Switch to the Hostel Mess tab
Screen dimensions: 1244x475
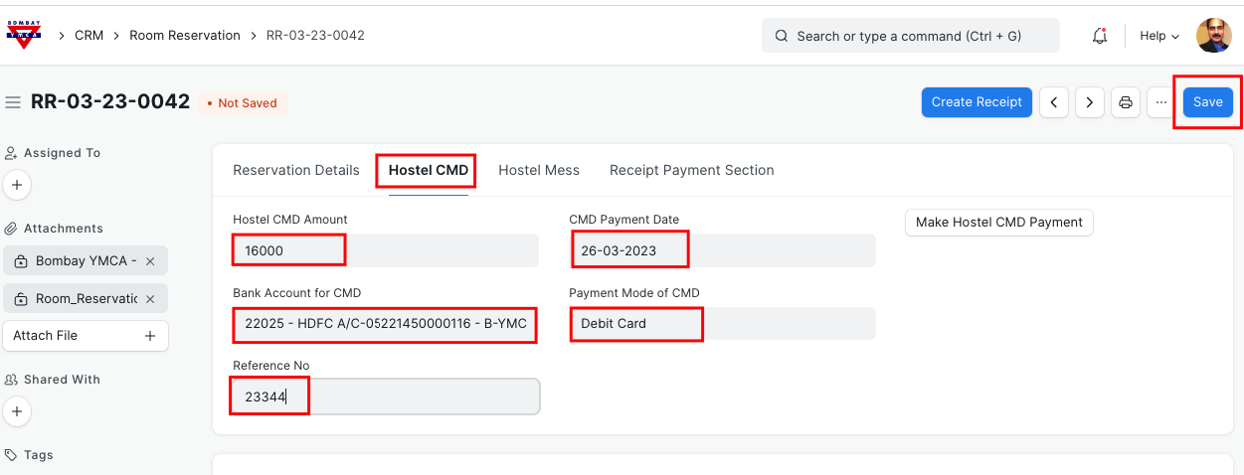(538, 170)
